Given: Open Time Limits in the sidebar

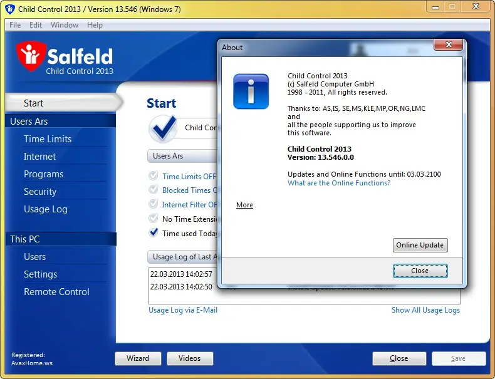Looking at the screenshot, I should [x=48, y=139].
